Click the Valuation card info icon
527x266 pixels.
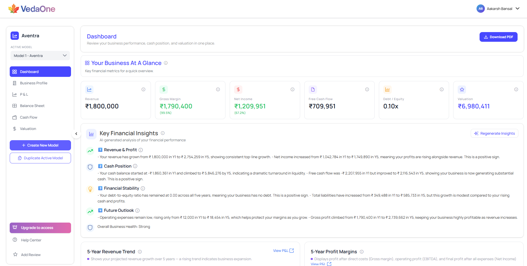click(x=516, y=89)
